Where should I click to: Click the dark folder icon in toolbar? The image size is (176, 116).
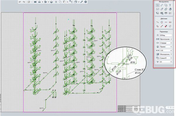click(35, 2)
